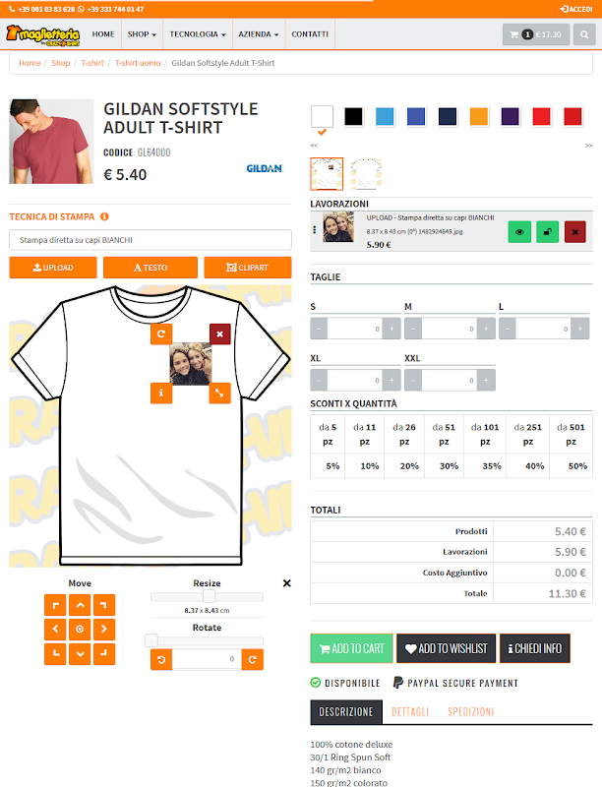Center the design with the Move center button
Viewport: 602px width, 787px height.
[80, 629]
